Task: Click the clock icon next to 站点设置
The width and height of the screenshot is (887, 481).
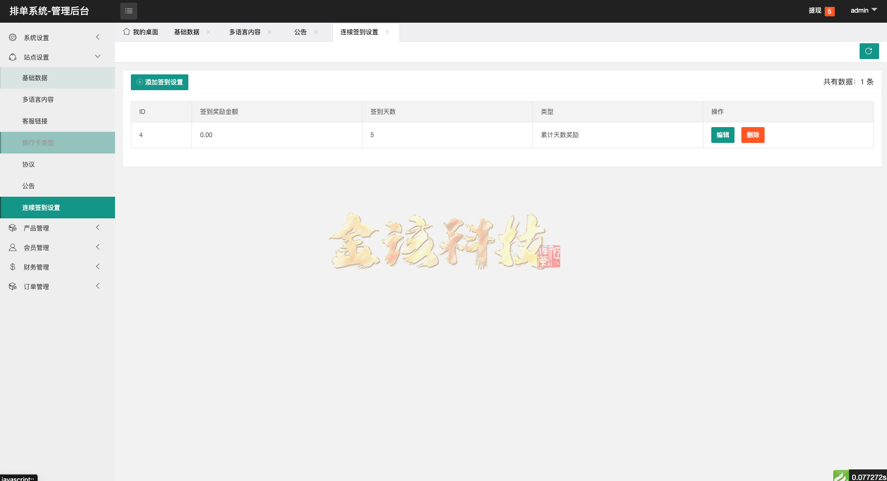Action: [12, 56]
